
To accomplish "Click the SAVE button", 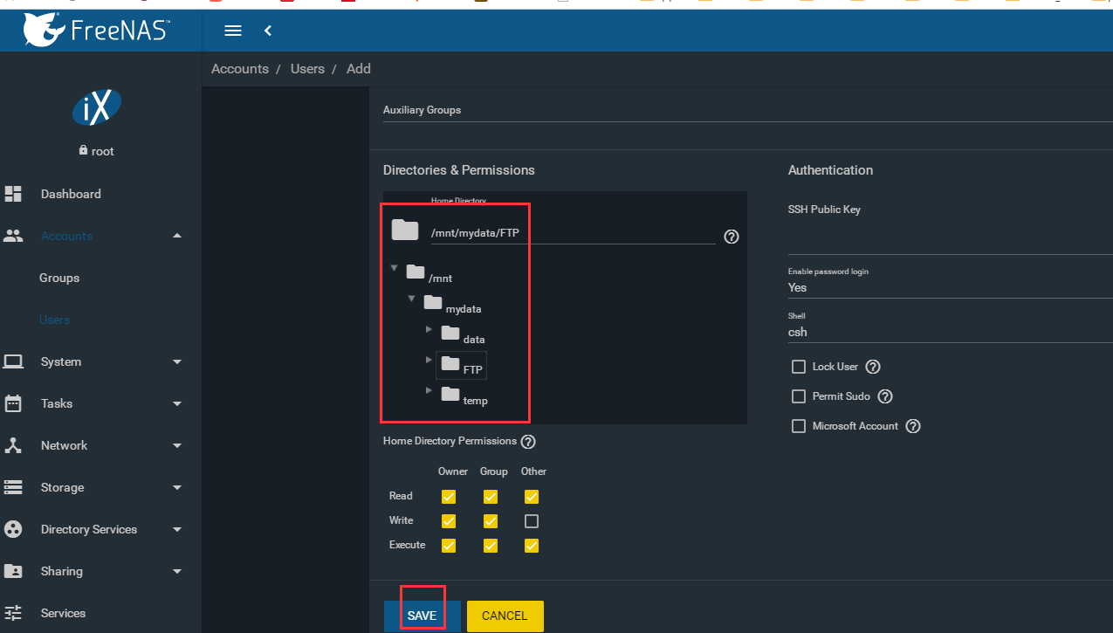I will point(422,615).
